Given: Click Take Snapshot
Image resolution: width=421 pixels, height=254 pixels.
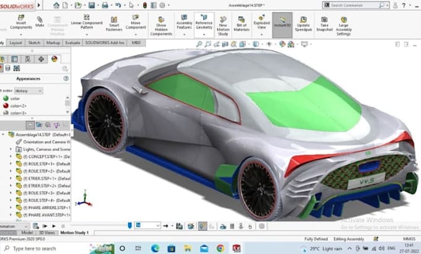Looking at the screenshot, I should (x=324, y=24).
